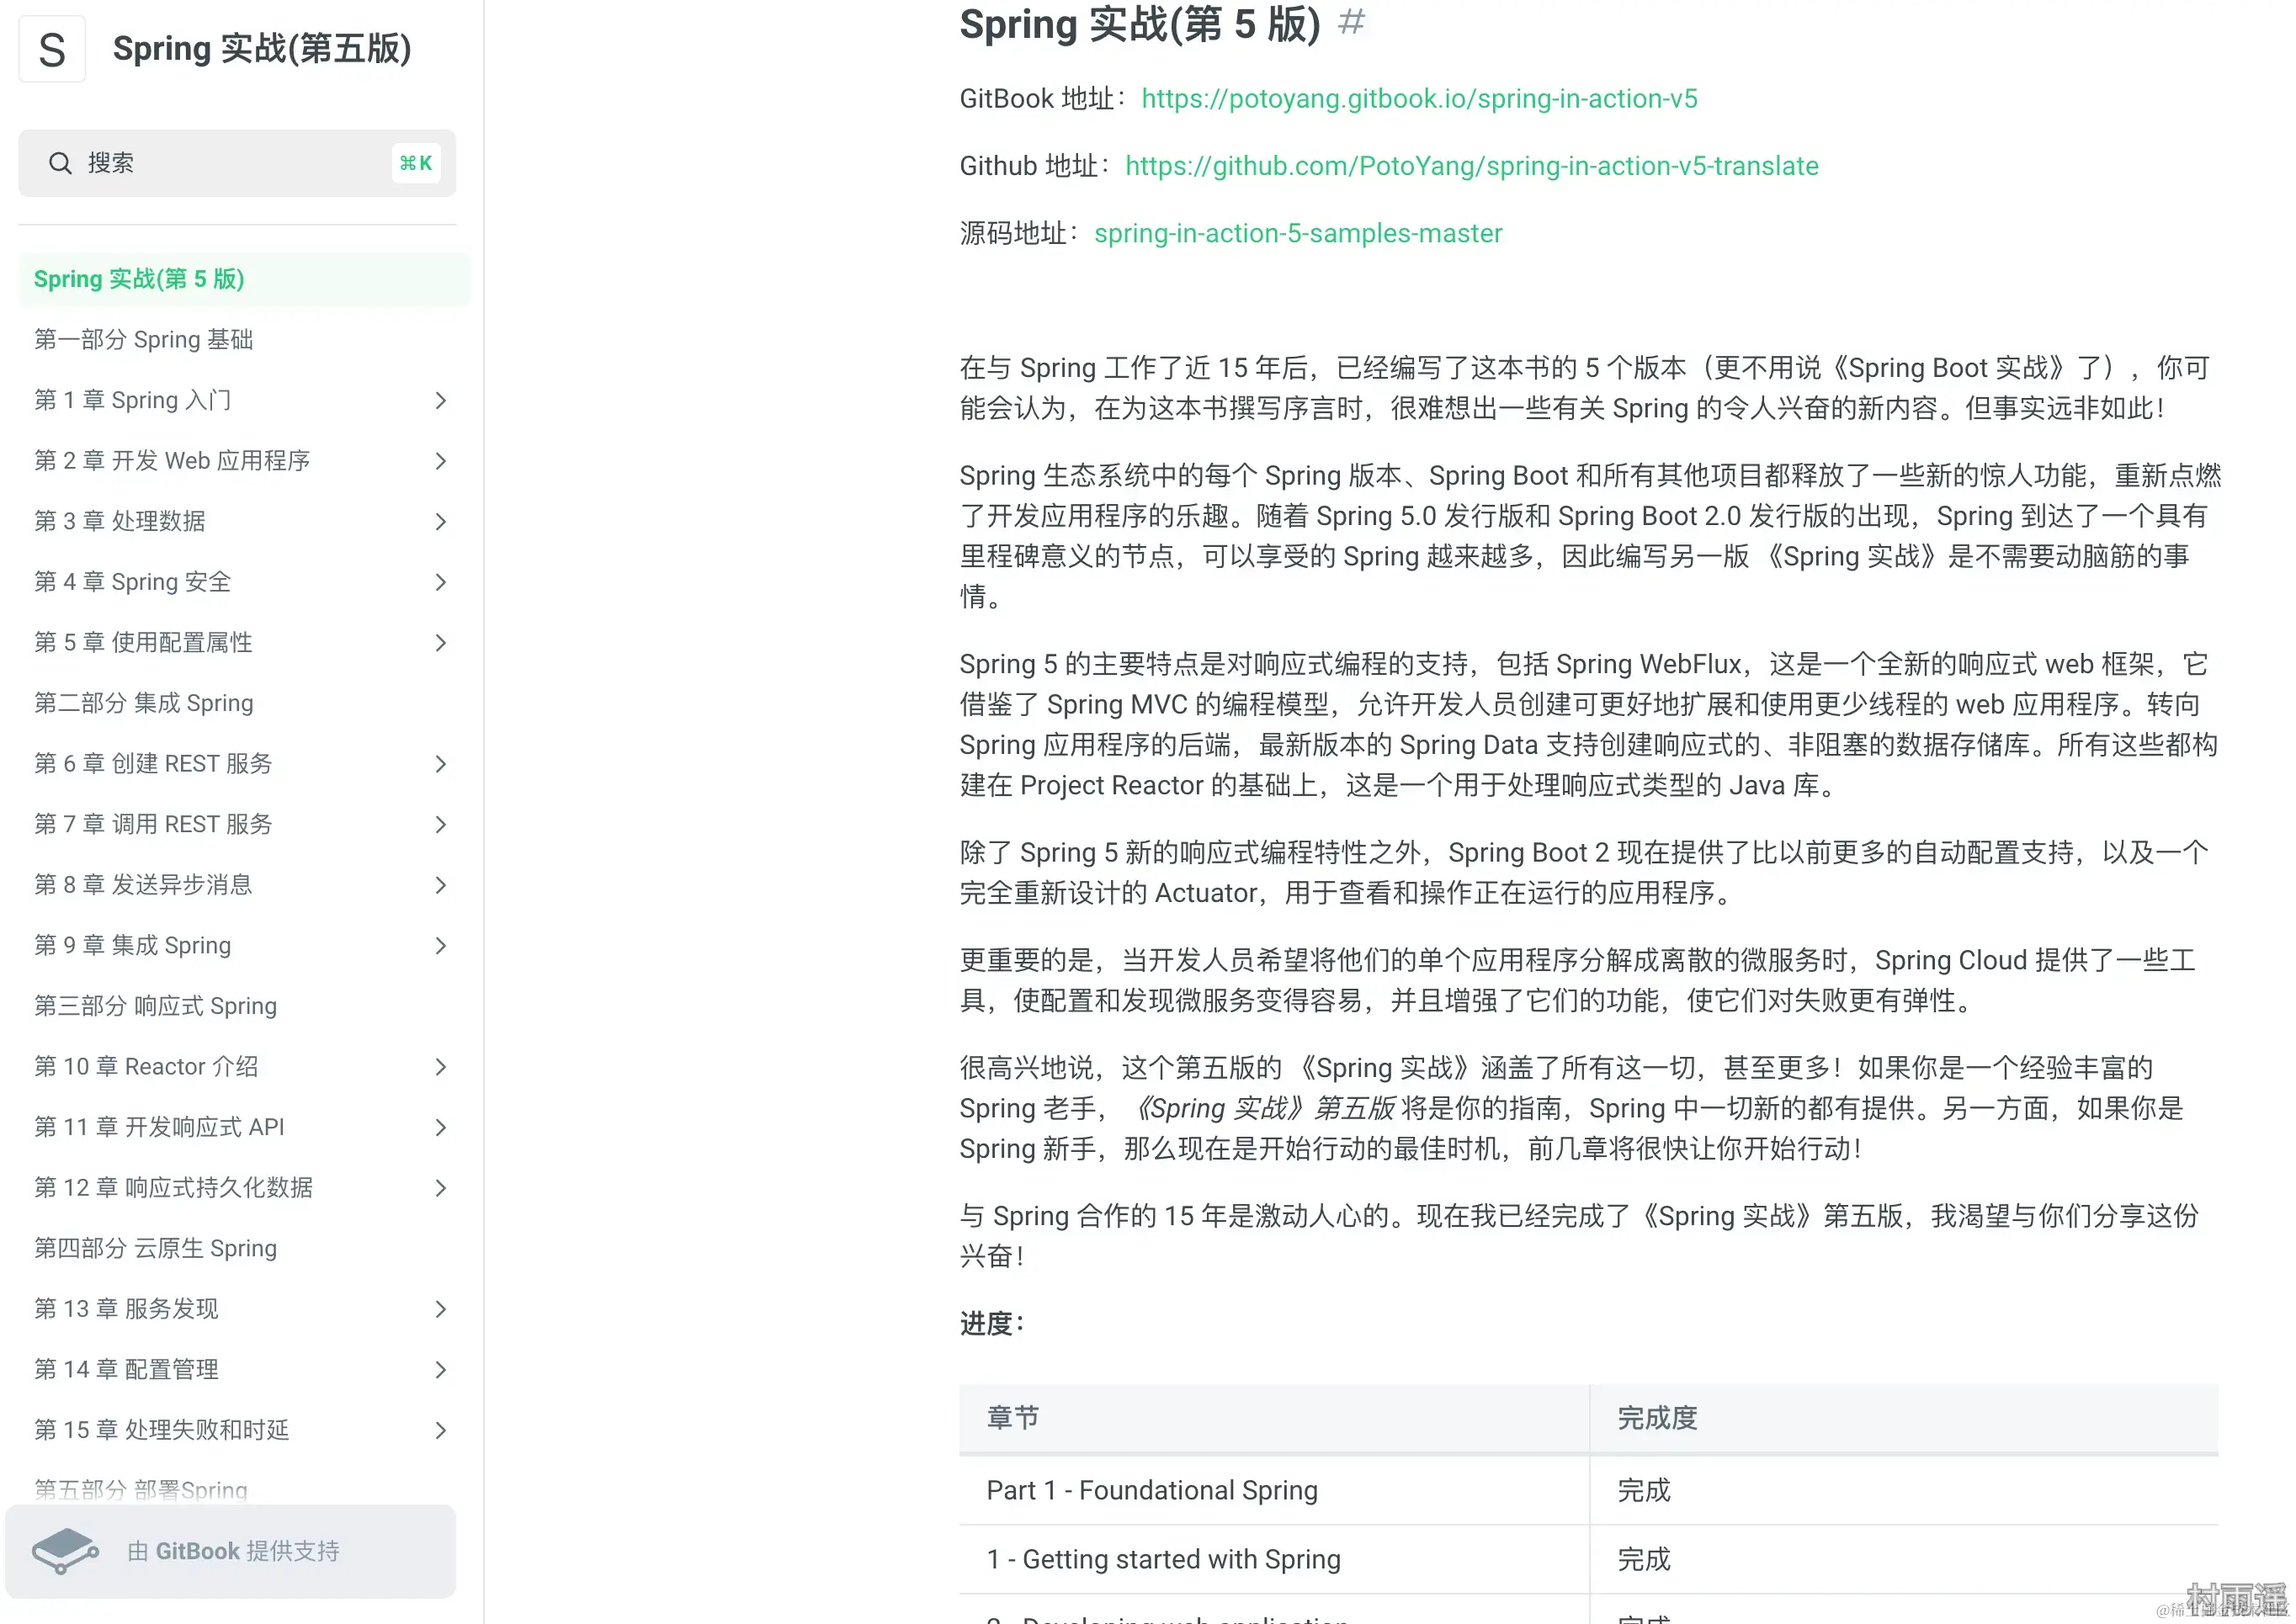The image size is (2296, 1624).
Task: Open the GitHub spring-in-action-v5-translate link
Action: [x=1470, y=166]
